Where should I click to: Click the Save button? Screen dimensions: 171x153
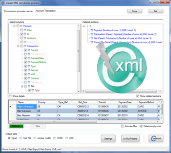[x=135, y=11]
